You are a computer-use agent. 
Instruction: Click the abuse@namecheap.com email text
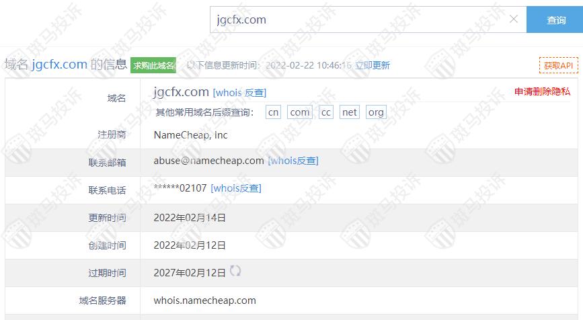[x=208, y=161]
